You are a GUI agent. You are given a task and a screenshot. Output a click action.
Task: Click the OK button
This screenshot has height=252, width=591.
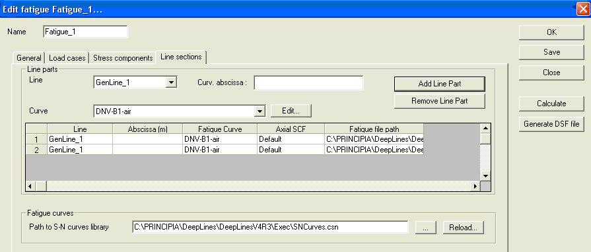(551, 32)
